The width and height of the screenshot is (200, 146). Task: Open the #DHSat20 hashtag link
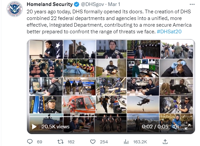point(169,31)
